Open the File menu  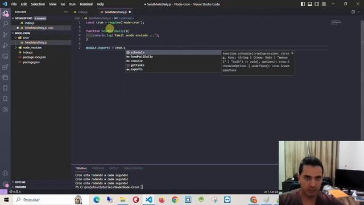[14, 4]
